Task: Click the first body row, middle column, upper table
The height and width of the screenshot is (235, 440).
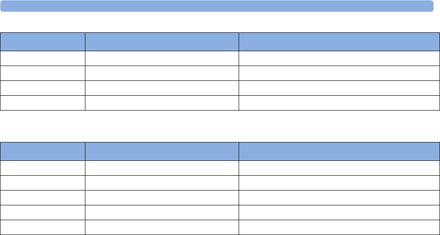Action: [x=162, y=58]
